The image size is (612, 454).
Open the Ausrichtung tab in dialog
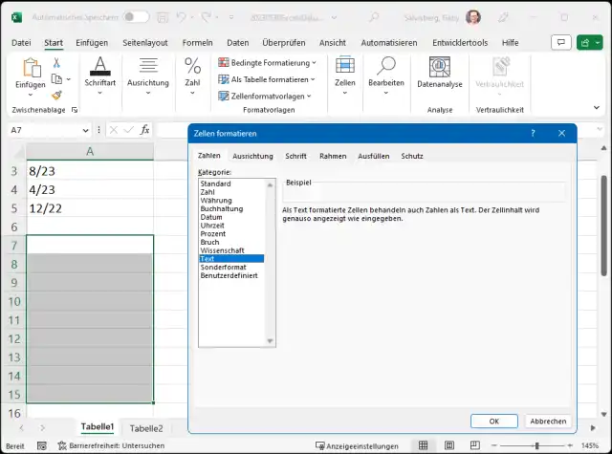click(x=252, y=156)
